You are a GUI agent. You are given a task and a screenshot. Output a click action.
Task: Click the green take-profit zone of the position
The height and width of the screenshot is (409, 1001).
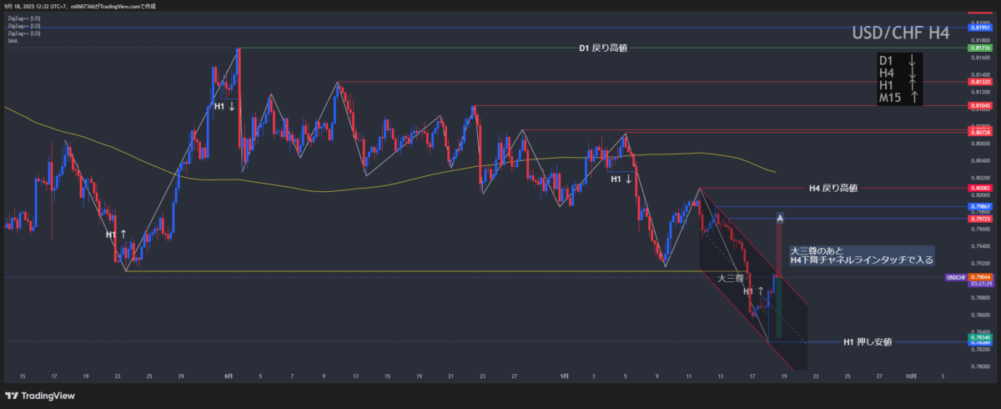pyautogui.click(x=778, y=321)
